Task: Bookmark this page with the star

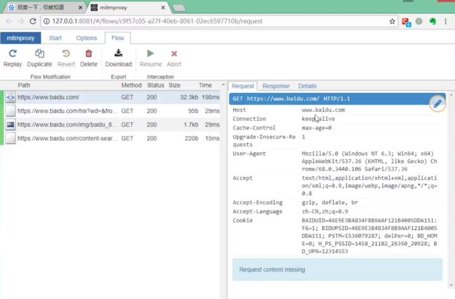Action: point(392,21)
